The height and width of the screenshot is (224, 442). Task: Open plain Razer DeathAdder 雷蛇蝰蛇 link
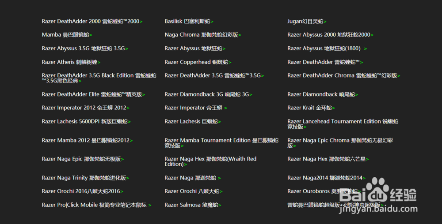click(x=325, y=62)
